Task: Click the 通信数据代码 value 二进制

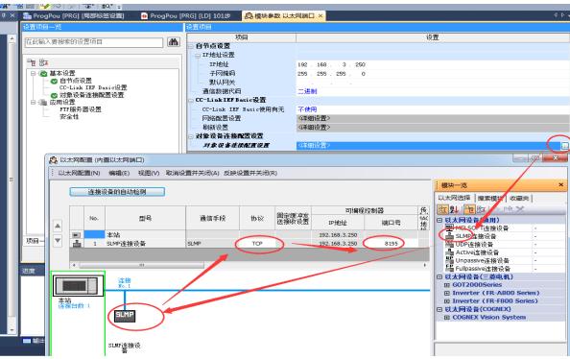Action: point(307,91)
